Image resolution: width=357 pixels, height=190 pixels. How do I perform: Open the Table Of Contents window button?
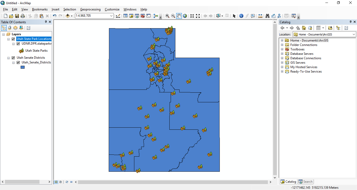click(125, 16)
